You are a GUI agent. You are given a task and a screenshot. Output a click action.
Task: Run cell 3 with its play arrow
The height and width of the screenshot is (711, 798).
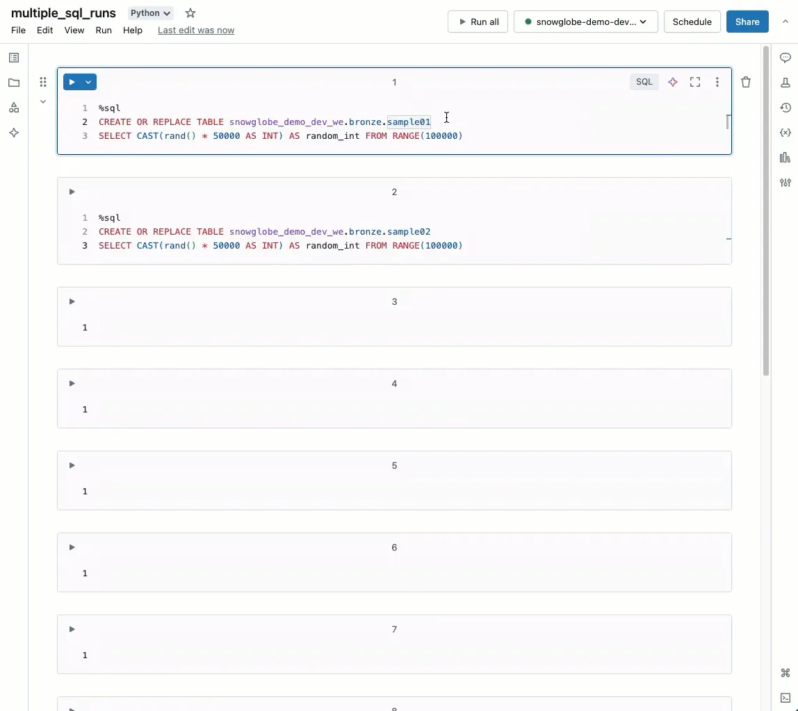72,301
